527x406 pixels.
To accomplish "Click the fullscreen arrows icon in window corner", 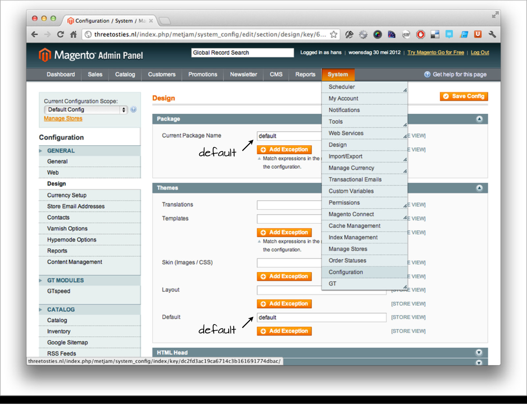I will pos(495,15).
